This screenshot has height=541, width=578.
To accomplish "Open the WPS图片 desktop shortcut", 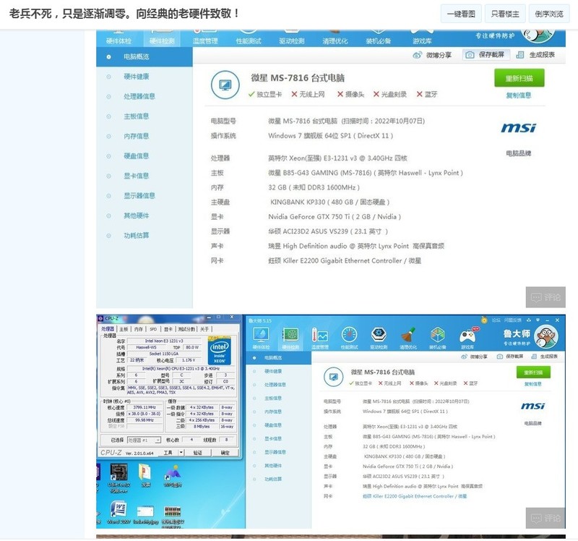I will [173, 476].
